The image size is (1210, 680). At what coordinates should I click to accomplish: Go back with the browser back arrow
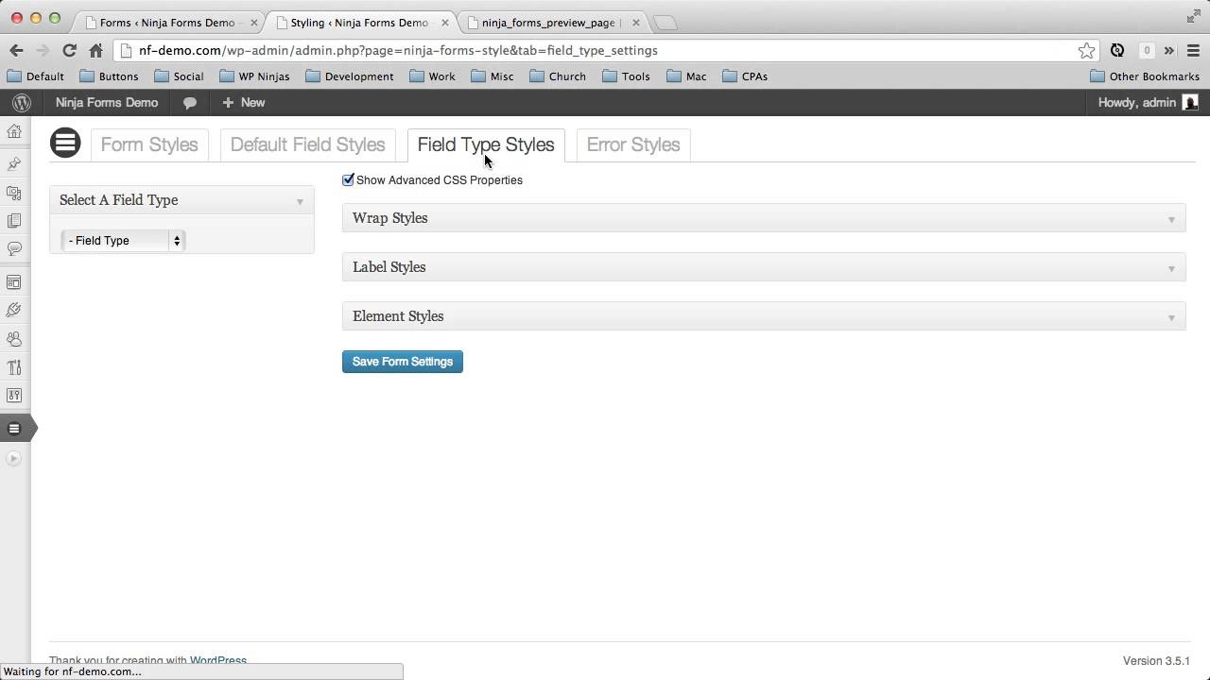tap(16, 51)
